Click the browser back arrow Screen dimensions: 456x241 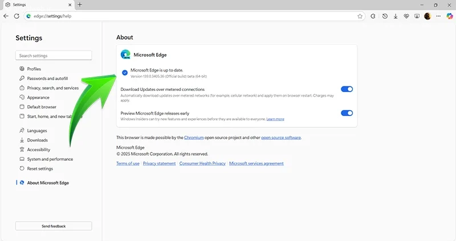(6, 16)
